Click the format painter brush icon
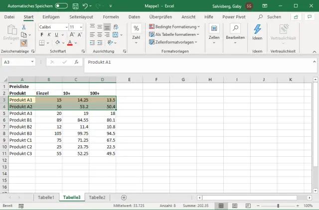319x210 pixels. point(23,43)
